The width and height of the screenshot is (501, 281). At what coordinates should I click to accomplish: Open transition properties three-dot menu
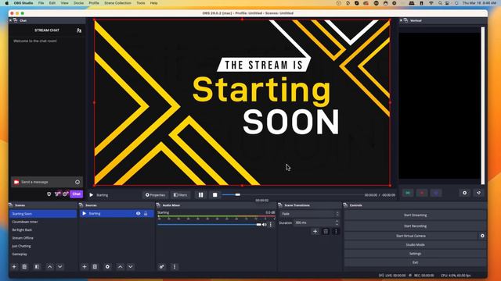336,232
